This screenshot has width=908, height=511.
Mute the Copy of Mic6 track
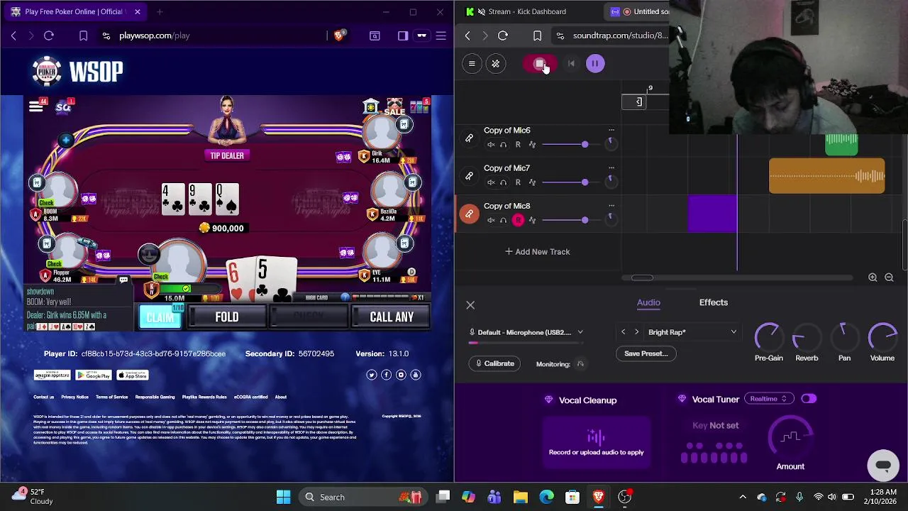[491, 145]
